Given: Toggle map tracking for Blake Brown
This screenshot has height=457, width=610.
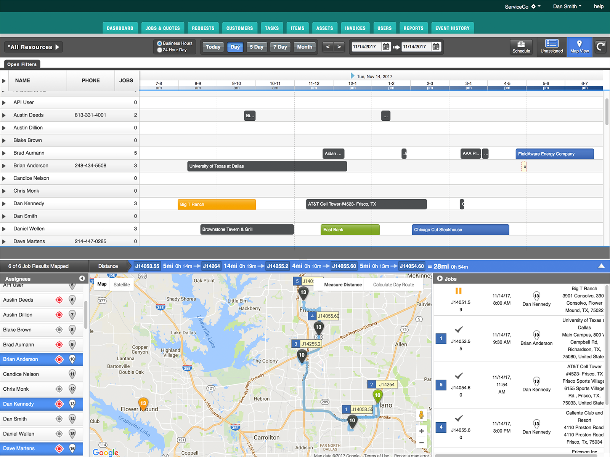Looking at the screenshot, I should click(59, 330).
